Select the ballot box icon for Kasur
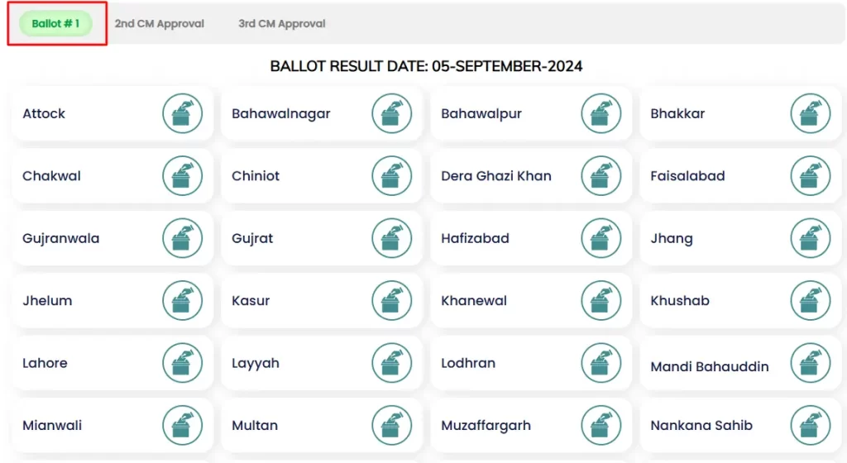This screenshot has height=463, width=847. [x=391, y=301]
